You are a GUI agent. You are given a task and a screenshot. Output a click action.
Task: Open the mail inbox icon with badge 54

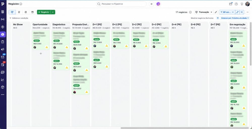click(3, 57)
